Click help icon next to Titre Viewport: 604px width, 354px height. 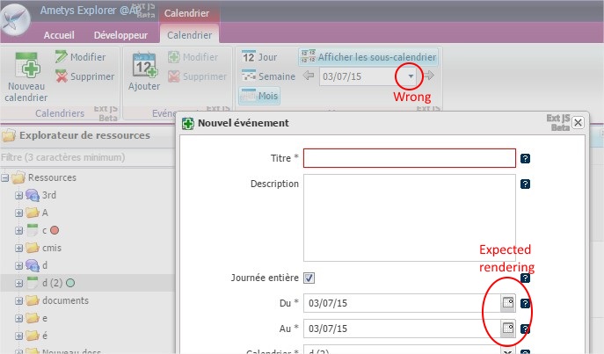pos(525,159)
